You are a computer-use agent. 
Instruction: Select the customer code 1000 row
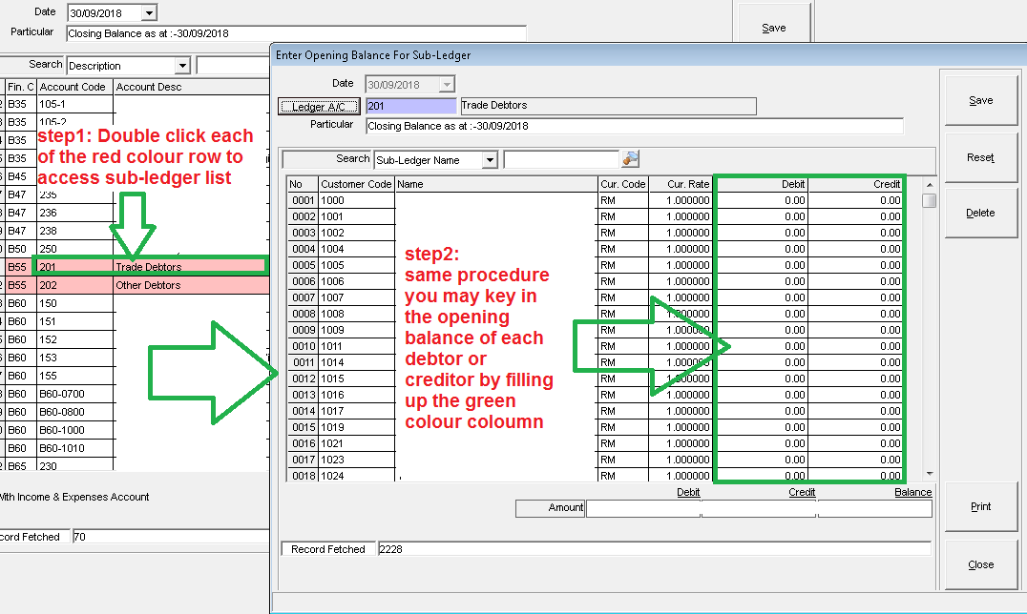355,201
